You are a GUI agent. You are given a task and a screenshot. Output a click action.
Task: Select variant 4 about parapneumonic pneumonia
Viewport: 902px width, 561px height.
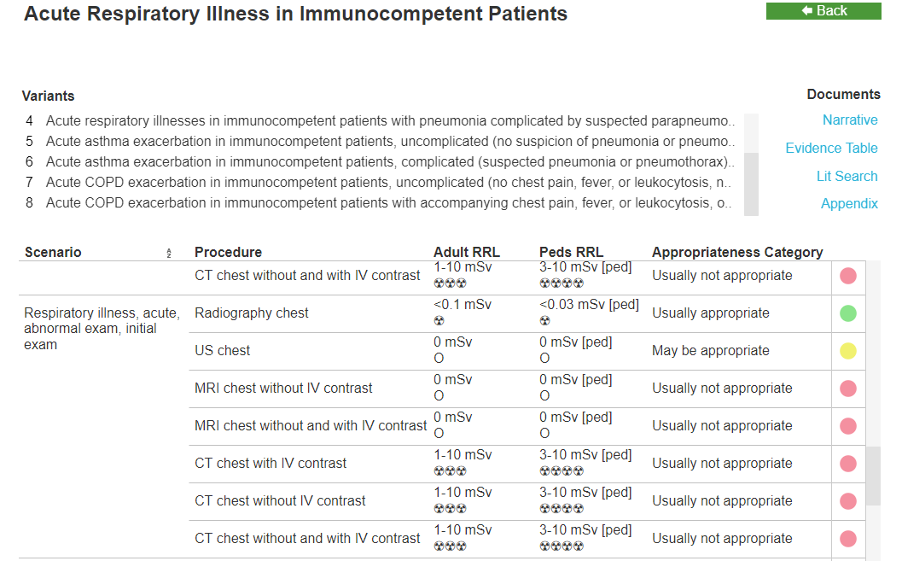click(x=381, y=121)
